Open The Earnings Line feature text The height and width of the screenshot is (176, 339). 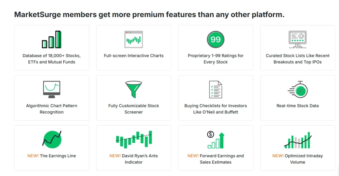point(58,156)
